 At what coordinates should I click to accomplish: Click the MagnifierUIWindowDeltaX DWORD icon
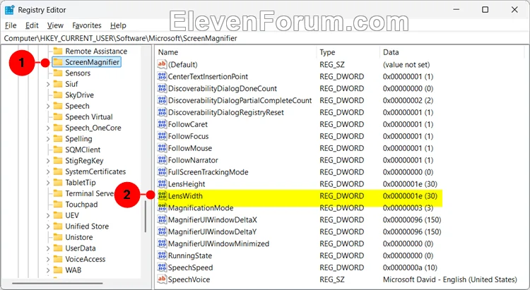[163, 219]
